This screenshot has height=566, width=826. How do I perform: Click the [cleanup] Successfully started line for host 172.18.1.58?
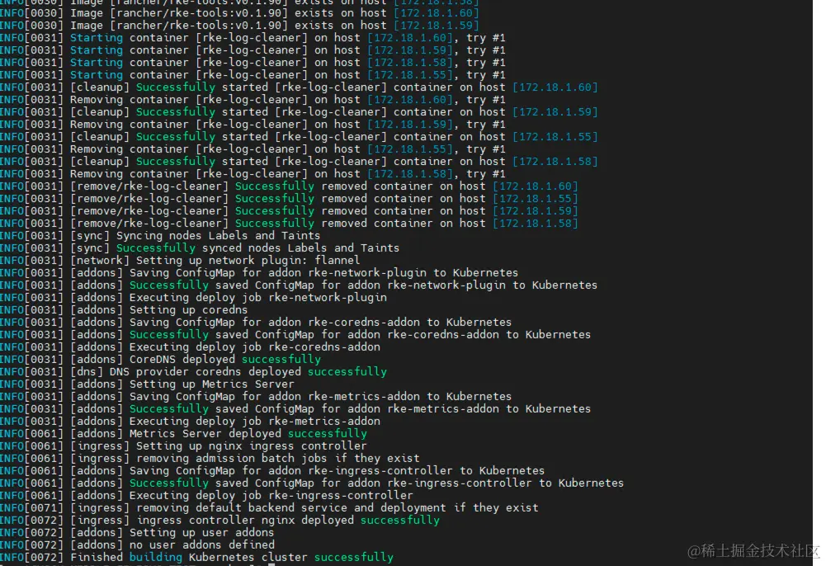[300, 162]
